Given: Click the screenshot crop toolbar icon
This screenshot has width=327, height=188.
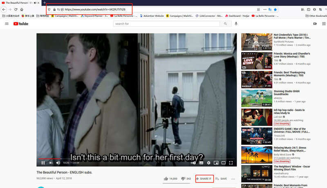Looking at the screenshot, I should pyautogui.click(x=320, y=9).
